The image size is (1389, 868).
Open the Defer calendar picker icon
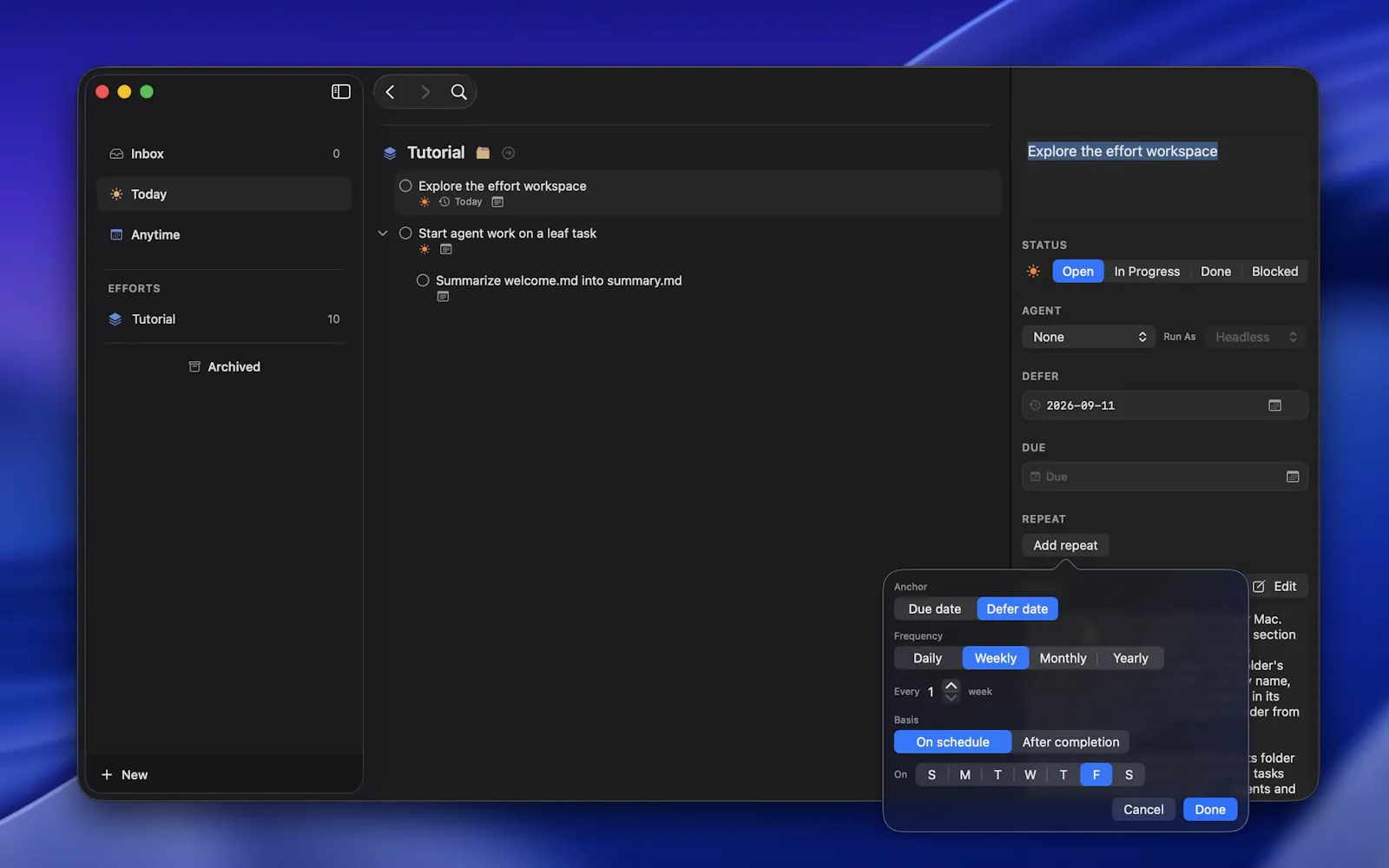click(x=1274, y=405)
